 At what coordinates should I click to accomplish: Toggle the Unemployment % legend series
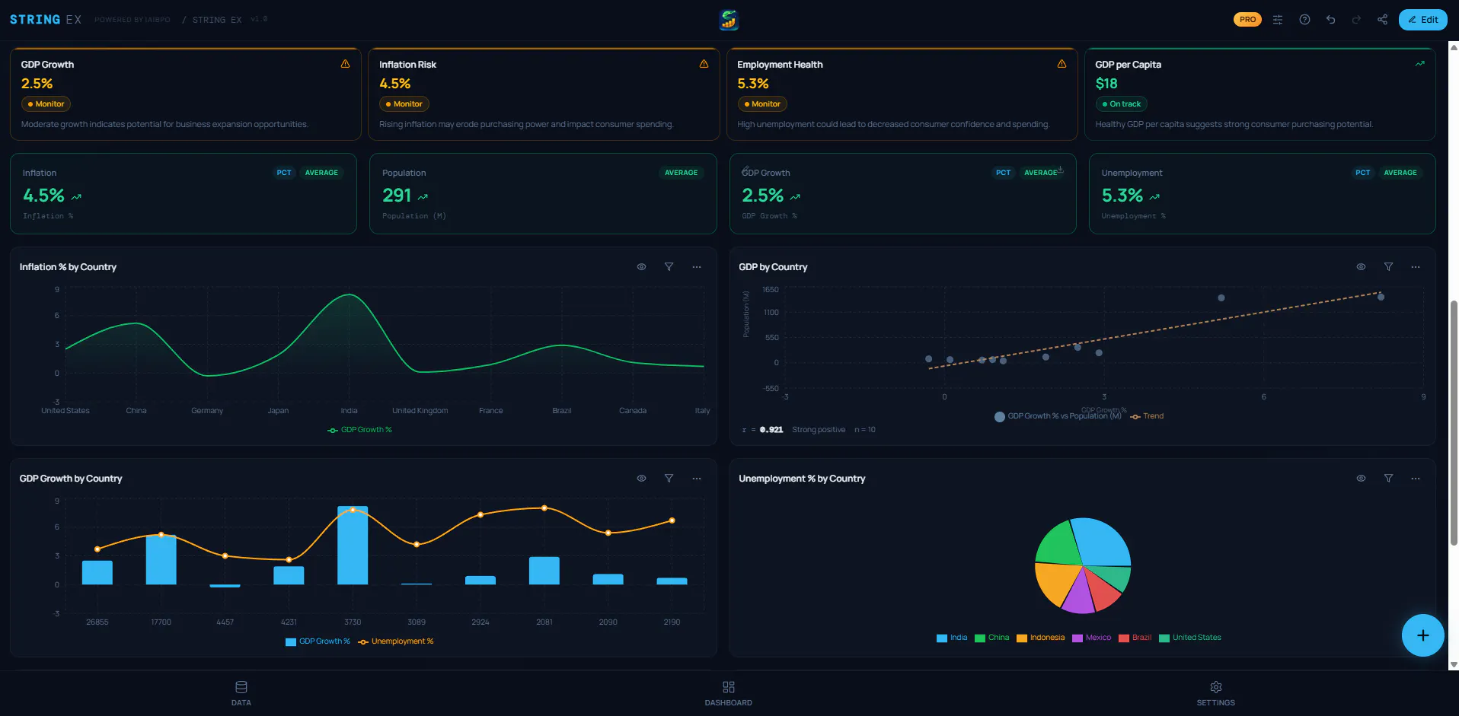tap(396, 641)
